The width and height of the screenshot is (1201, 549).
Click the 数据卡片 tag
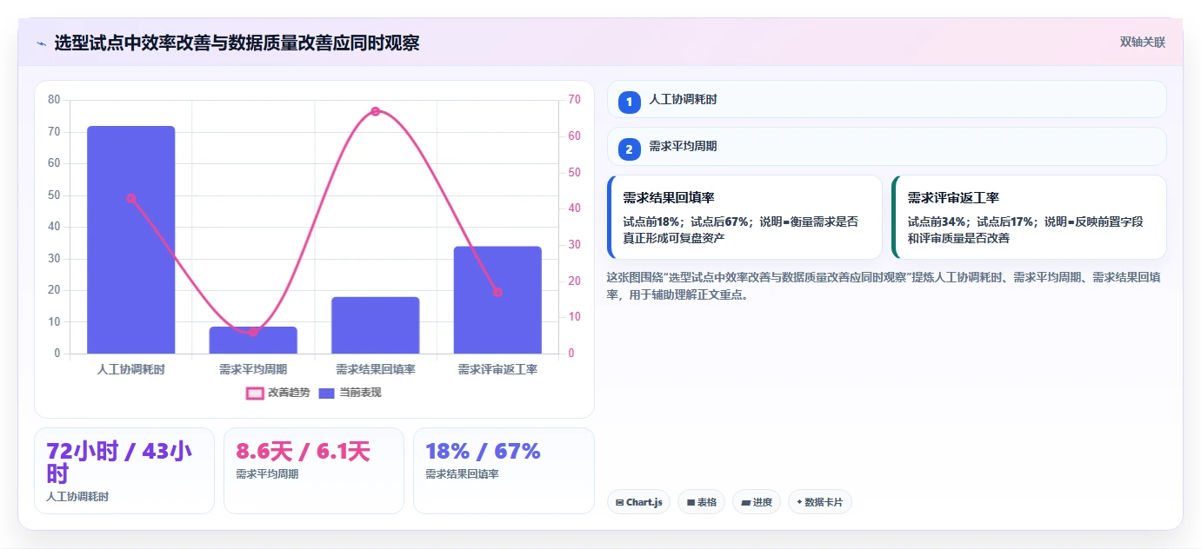(820, 502)
